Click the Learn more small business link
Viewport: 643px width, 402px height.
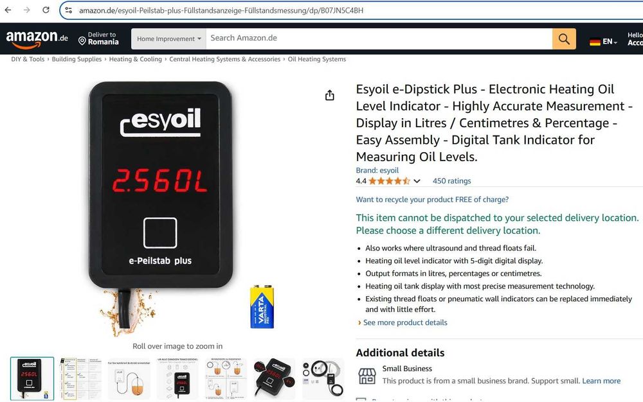click(601, 381)
